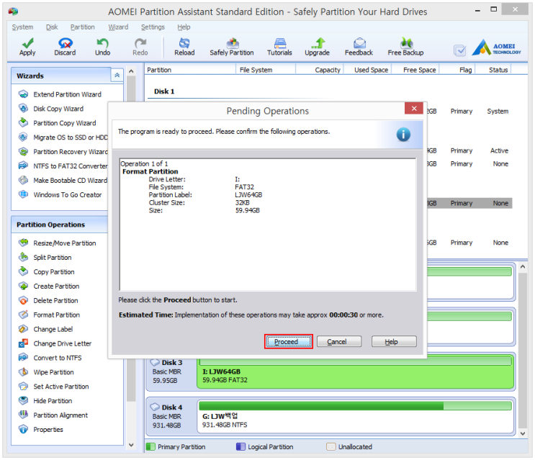This screenshot has height=460, width=535.
Task: Open the Help menu
Action: (x=184, y=27)
